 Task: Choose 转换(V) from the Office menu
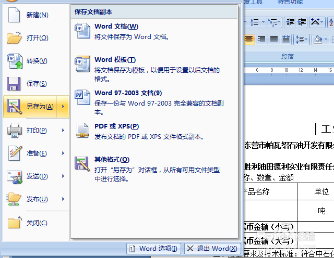click(x=37, y=61)
